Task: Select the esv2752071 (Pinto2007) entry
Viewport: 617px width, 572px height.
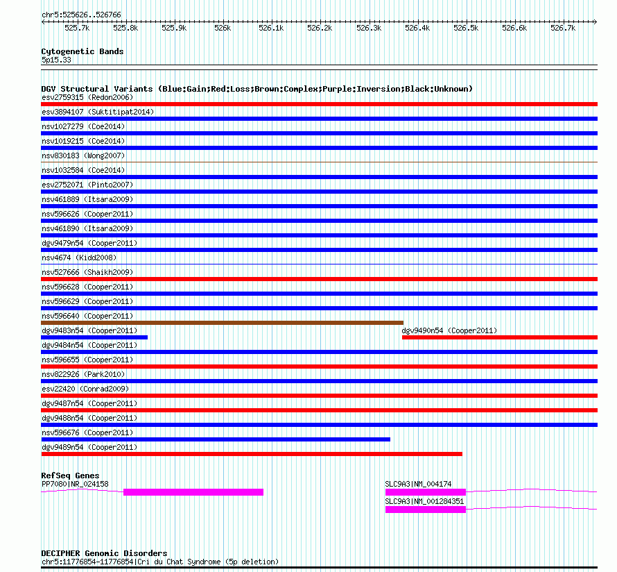Action: click(87, 185)
